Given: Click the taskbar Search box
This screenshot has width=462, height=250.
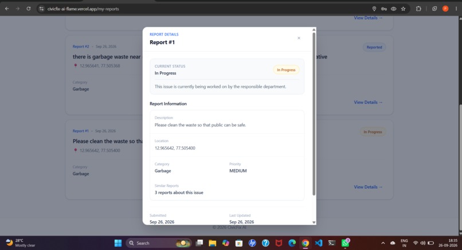Looking at the screenshot, I should [x=159, y=243].
